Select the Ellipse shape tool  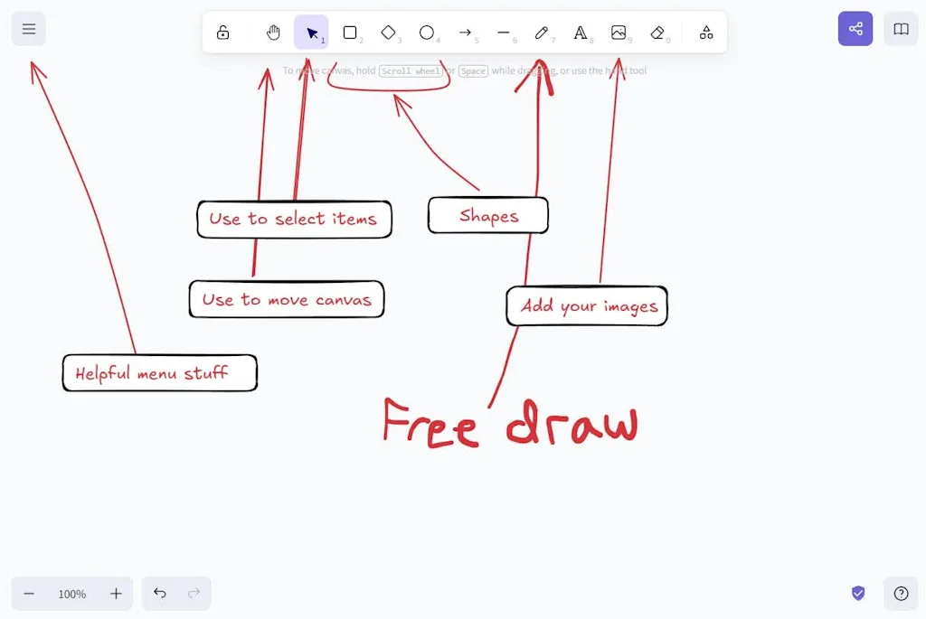[x=427, y=33]
